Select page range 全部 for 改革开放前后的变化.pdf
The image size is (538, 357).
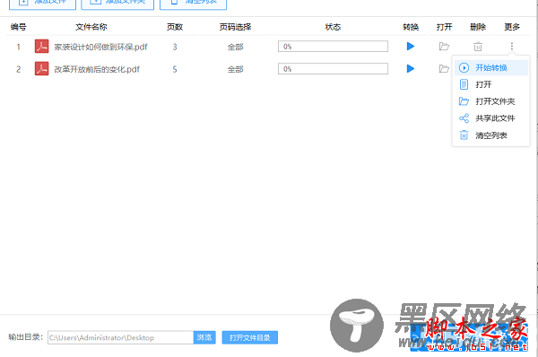point(235,69)
